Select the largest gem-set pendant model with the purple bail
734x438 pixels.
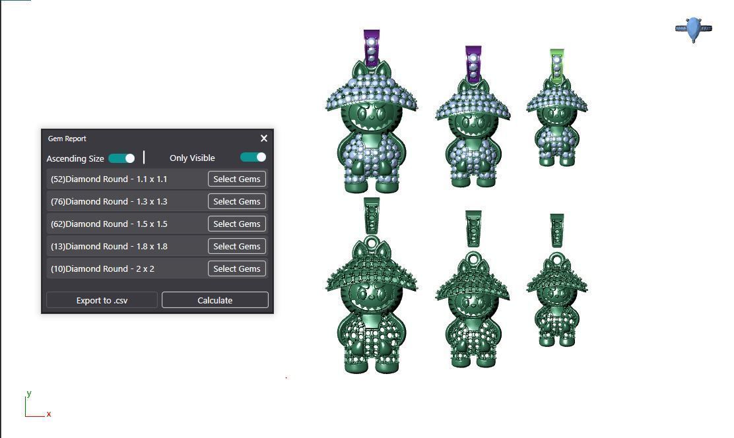(371, 112)
